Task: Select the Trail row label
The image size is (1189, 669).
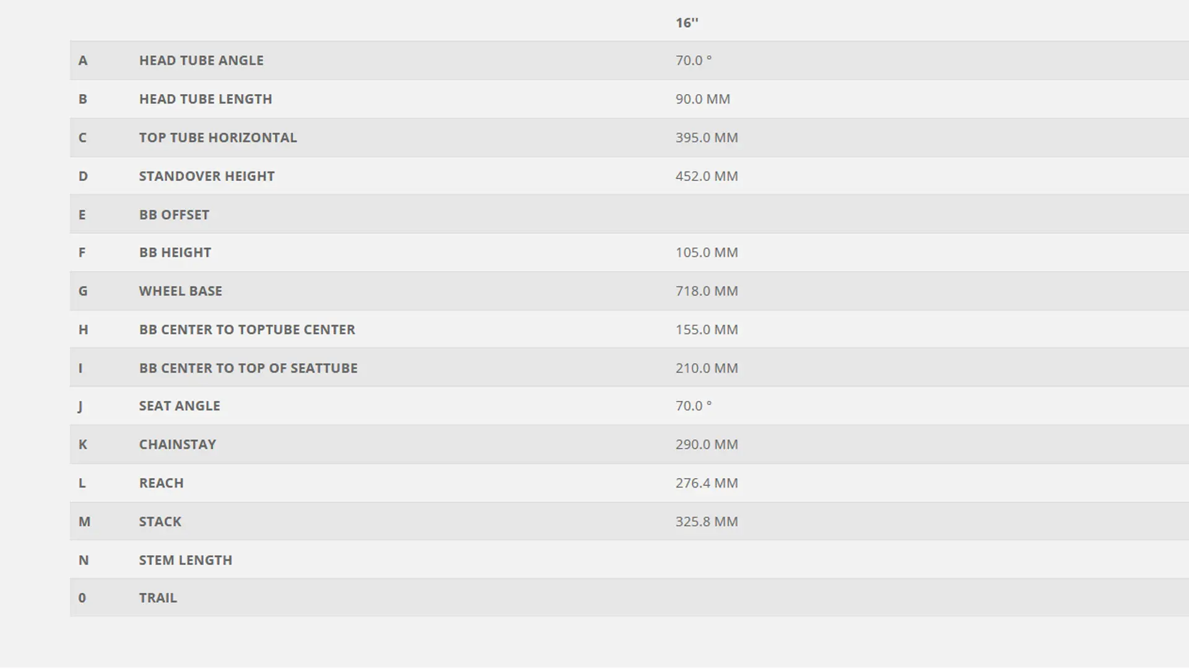Action: (158, 598)
